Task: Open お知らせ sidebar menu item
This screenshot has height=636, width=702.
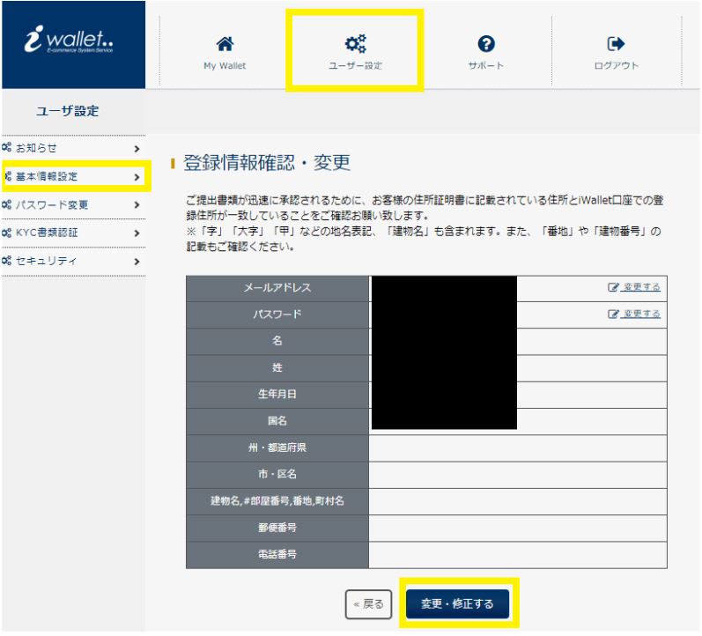Action: tap(73, 148)
